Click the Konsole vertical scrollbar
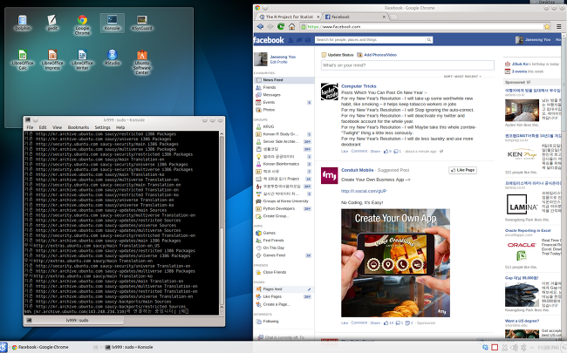The width and height of the screenshot is (567, 353). tap(222, 222)
